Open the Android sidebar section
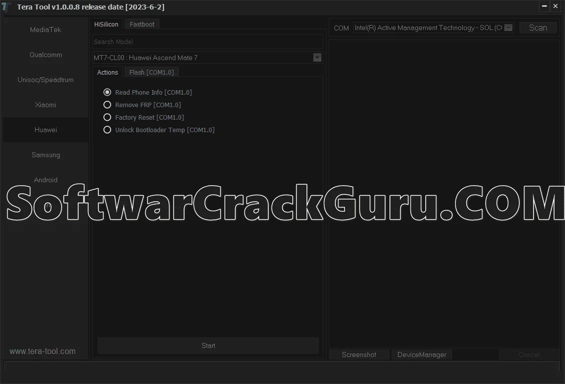This screenshot has height=384, width=565. coord(46,180)
